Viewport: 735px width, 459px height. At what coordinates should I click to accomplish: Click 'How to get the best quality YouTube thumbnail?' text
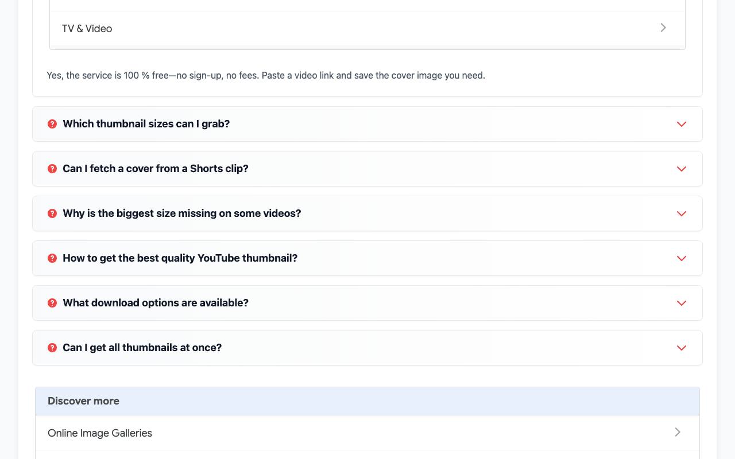(180, 258)
